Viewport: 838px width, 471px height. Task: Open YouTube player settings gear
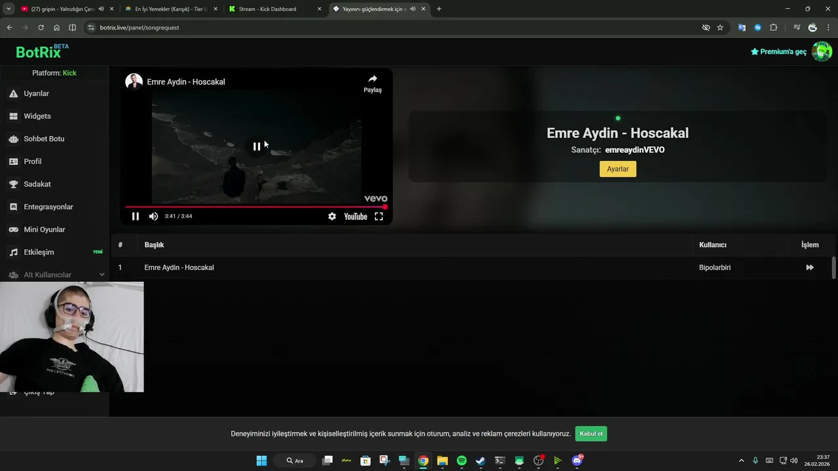pos(332,217)
